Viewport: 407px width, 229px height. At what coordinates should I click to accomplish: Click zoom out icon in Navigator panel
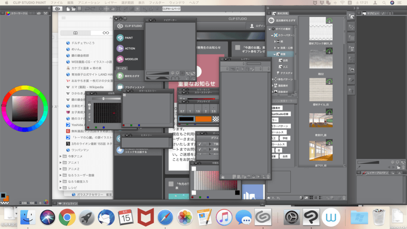point(173,73)
